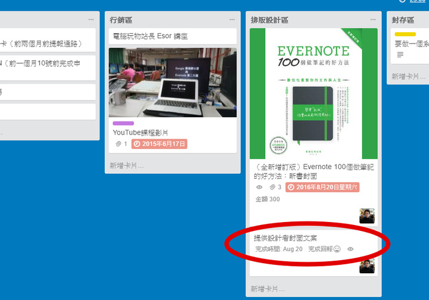This screenshot has height=300, width=429.
Task: Click the yellow label in 封存區 list
Action: coord(405,34)
